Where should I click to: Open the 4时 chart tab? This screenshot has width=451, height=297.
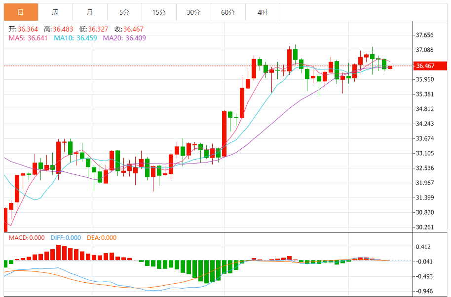263,12
